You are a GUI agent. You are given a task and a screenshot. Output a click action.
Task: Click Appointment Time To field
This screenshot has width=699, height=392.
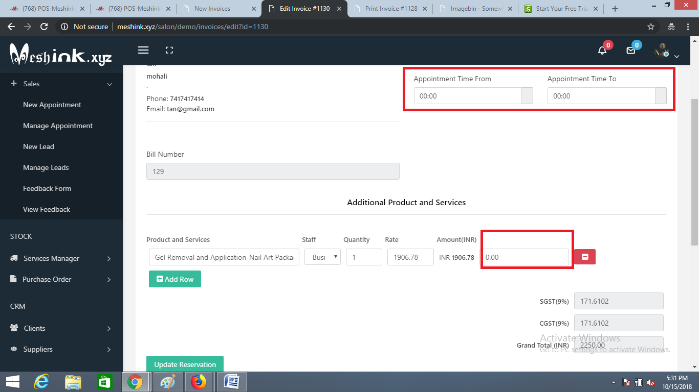point(601,95)
